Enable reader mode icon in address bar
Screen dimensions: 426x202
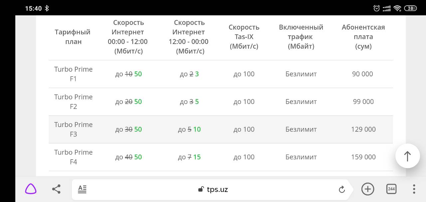(82, 189)
